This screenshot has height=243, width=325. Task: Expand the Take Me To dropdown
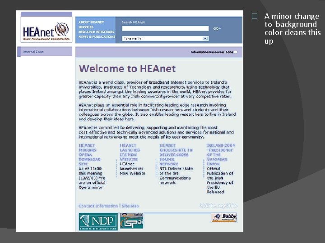tap(165, 38)
